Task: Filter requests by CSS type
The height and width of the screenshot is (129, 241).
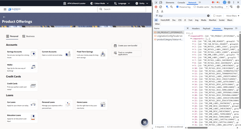Action: (x=180, y=20)
